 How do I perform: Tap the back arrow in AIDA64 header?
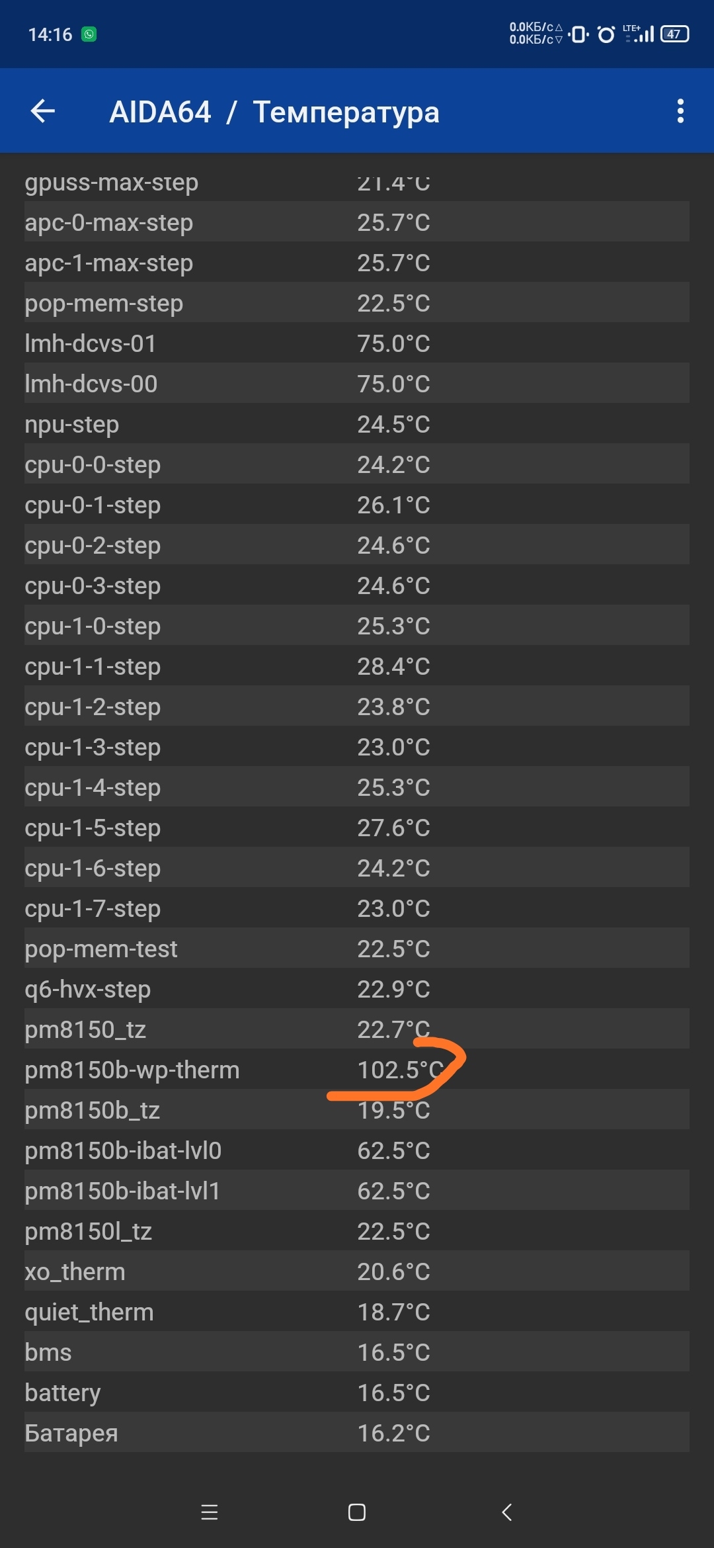point(43,111)
